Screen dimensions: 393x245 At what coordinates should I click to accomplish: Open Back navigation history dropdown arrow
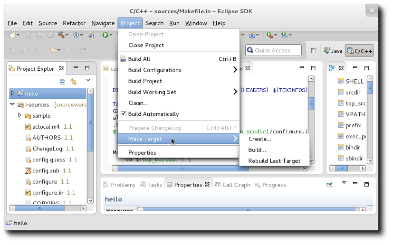[58, 50]
